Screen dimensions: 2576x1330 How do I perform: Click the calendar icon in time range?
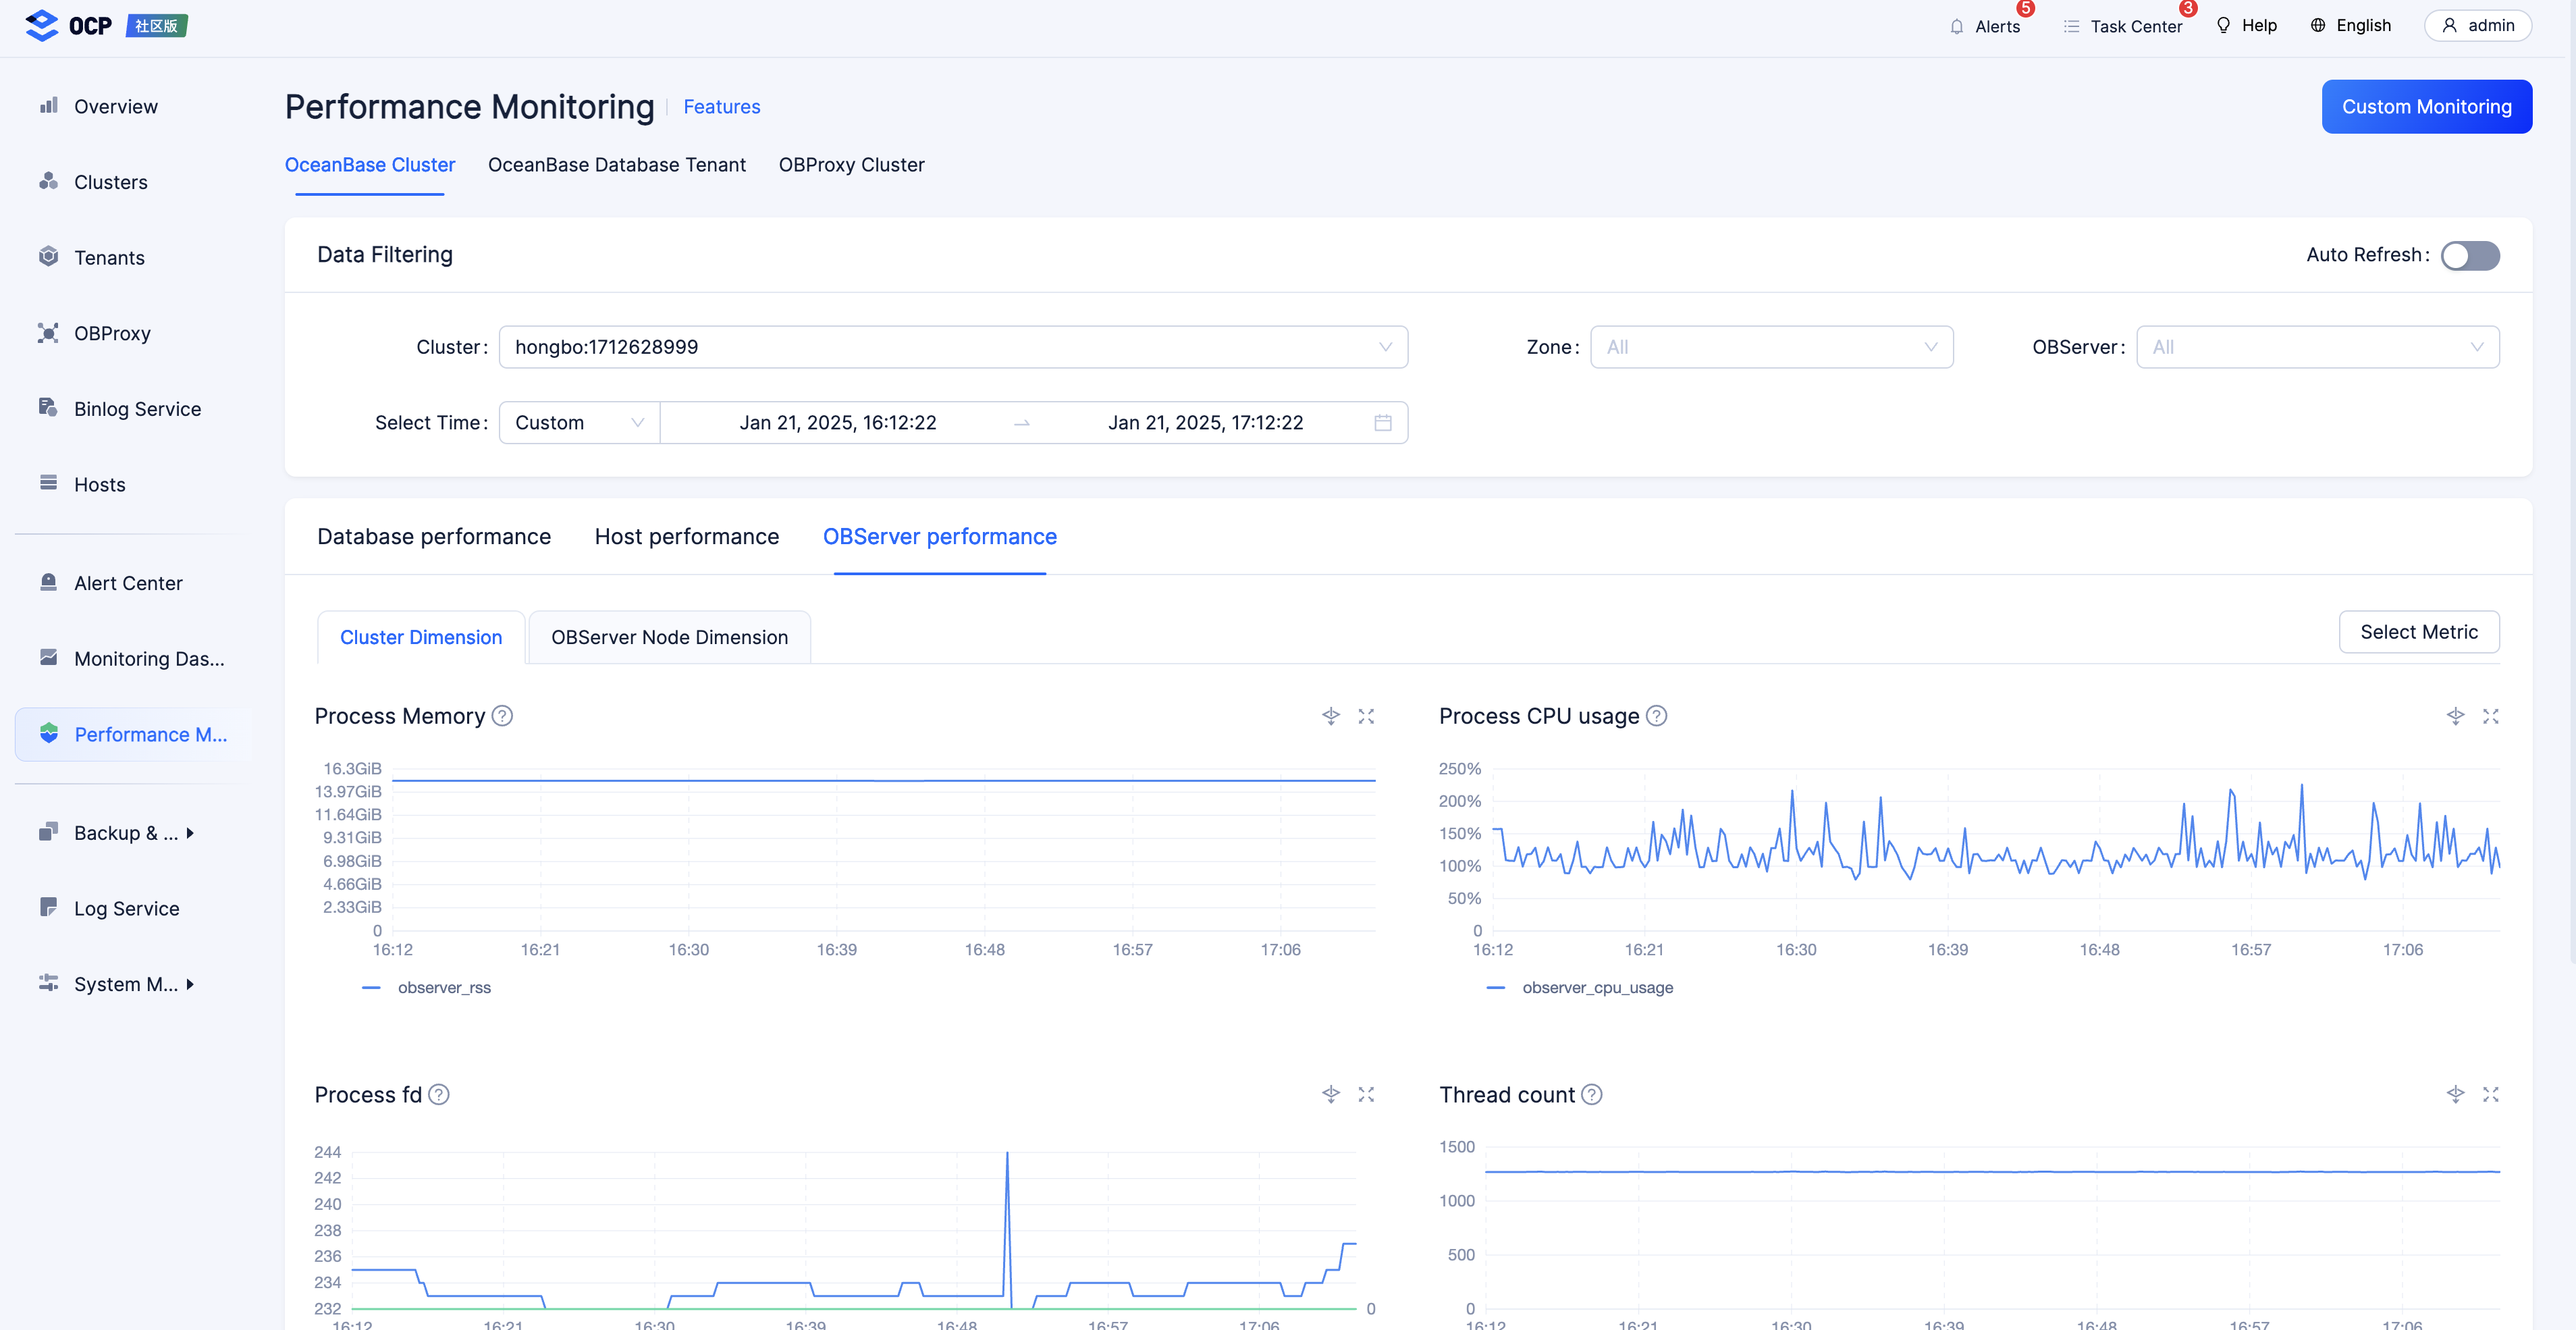pos(1383,423)
